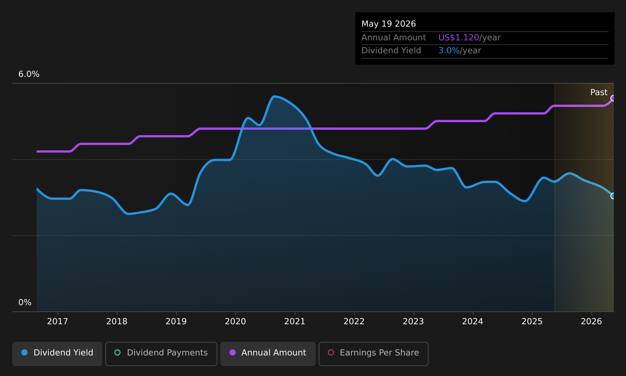Click the 3.0%/year tooltip value

[460, 51]
